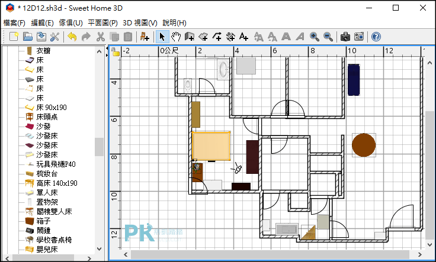
Task: Undo the last action
Action: pyautogui.click(x=72, y=36)
